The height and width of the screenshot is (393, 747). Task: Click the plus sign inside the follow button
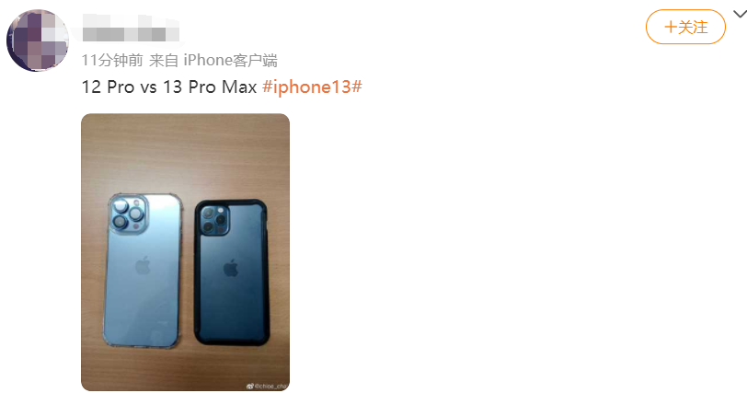pyautogui.click(x=671, y=28)
